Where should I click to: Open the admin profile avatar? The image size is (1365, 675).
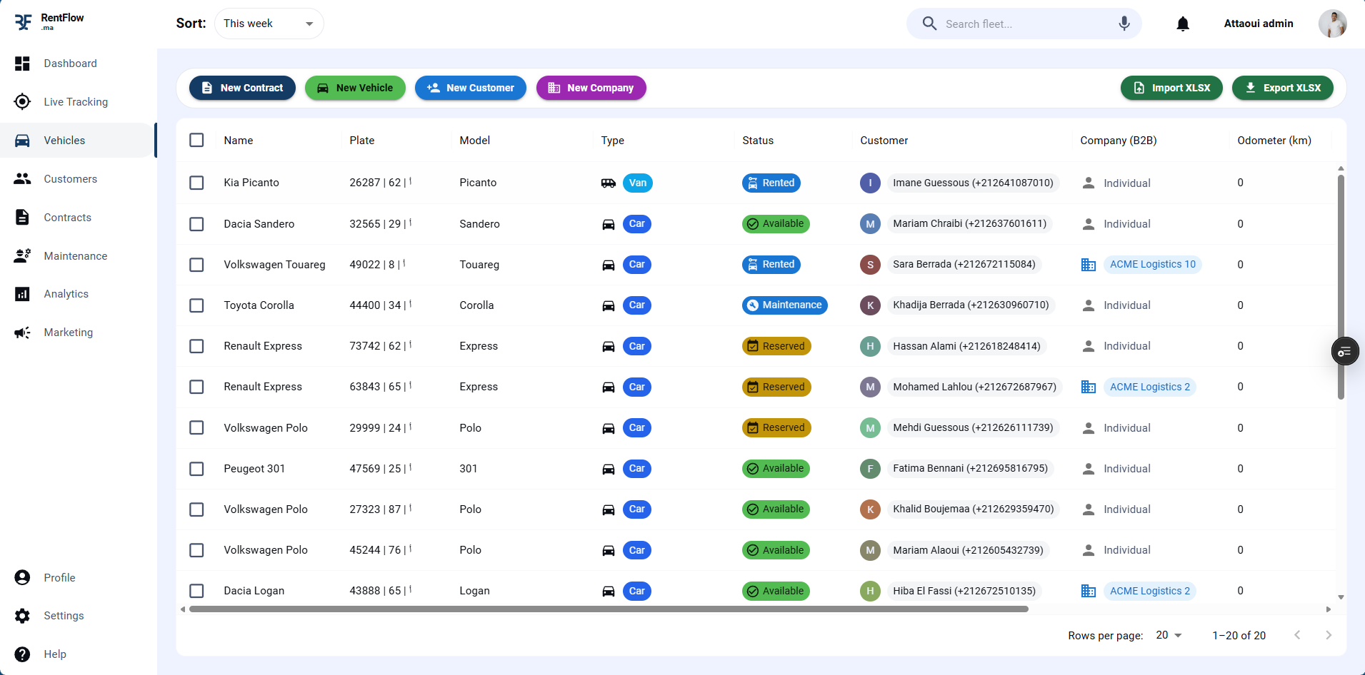click(1333, 24)
